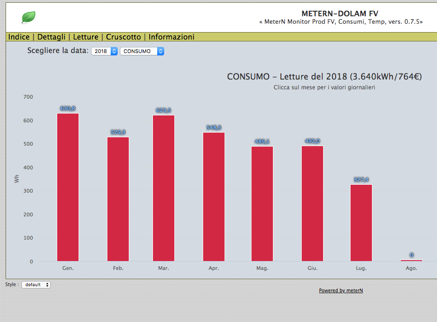Select the Gen. bar showing 630,8
The height and width of the screenshot is (322, 437).
pyautogui.click(x=68, y=187)
